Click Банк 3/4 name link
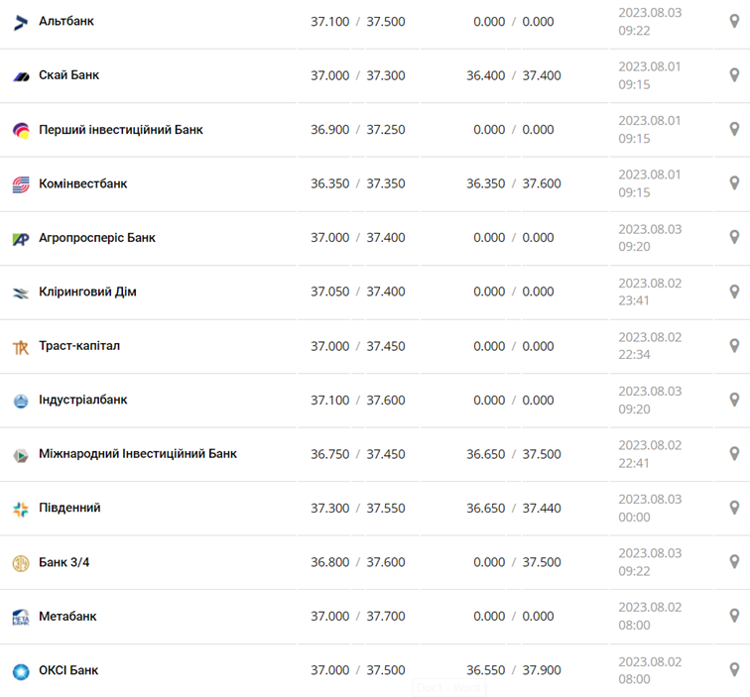 click(x=64, y=562)
